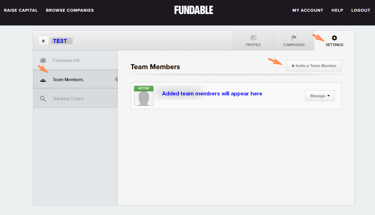Screen dimensions: 375x215
Task: Click the Tracking Codes magnifier icon
Action: (x=43, y=99)
